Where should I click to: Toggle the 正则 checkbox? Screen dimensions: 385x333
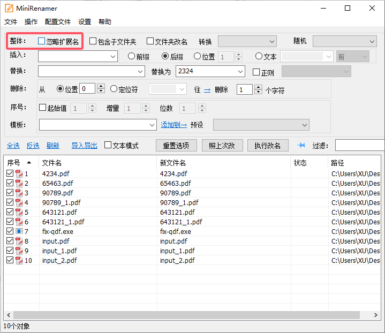click(x=256, y=72)
